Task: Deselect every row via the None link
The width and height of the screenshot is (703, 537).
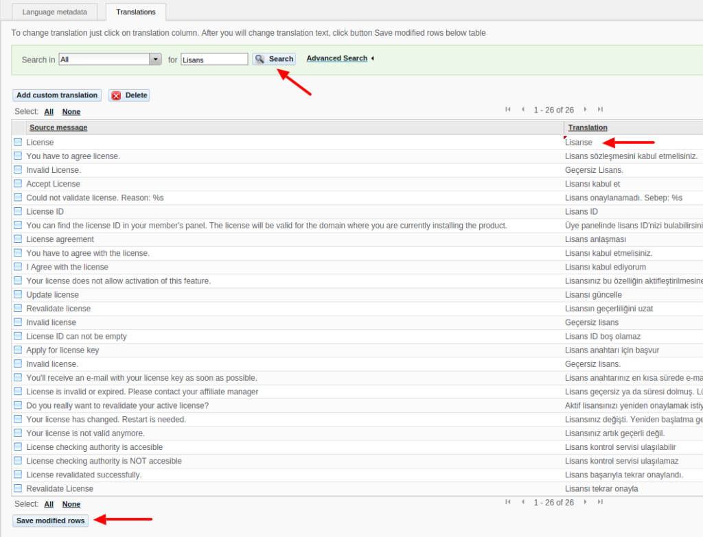Action: tap(71, 111)
